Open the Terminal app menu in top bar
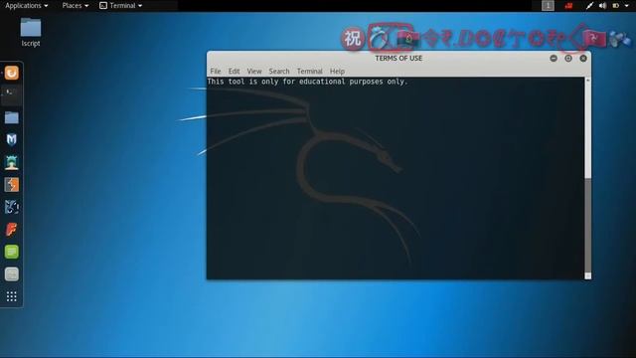The width and height of the screenshot is (636, 358). [x=121, y=5]
